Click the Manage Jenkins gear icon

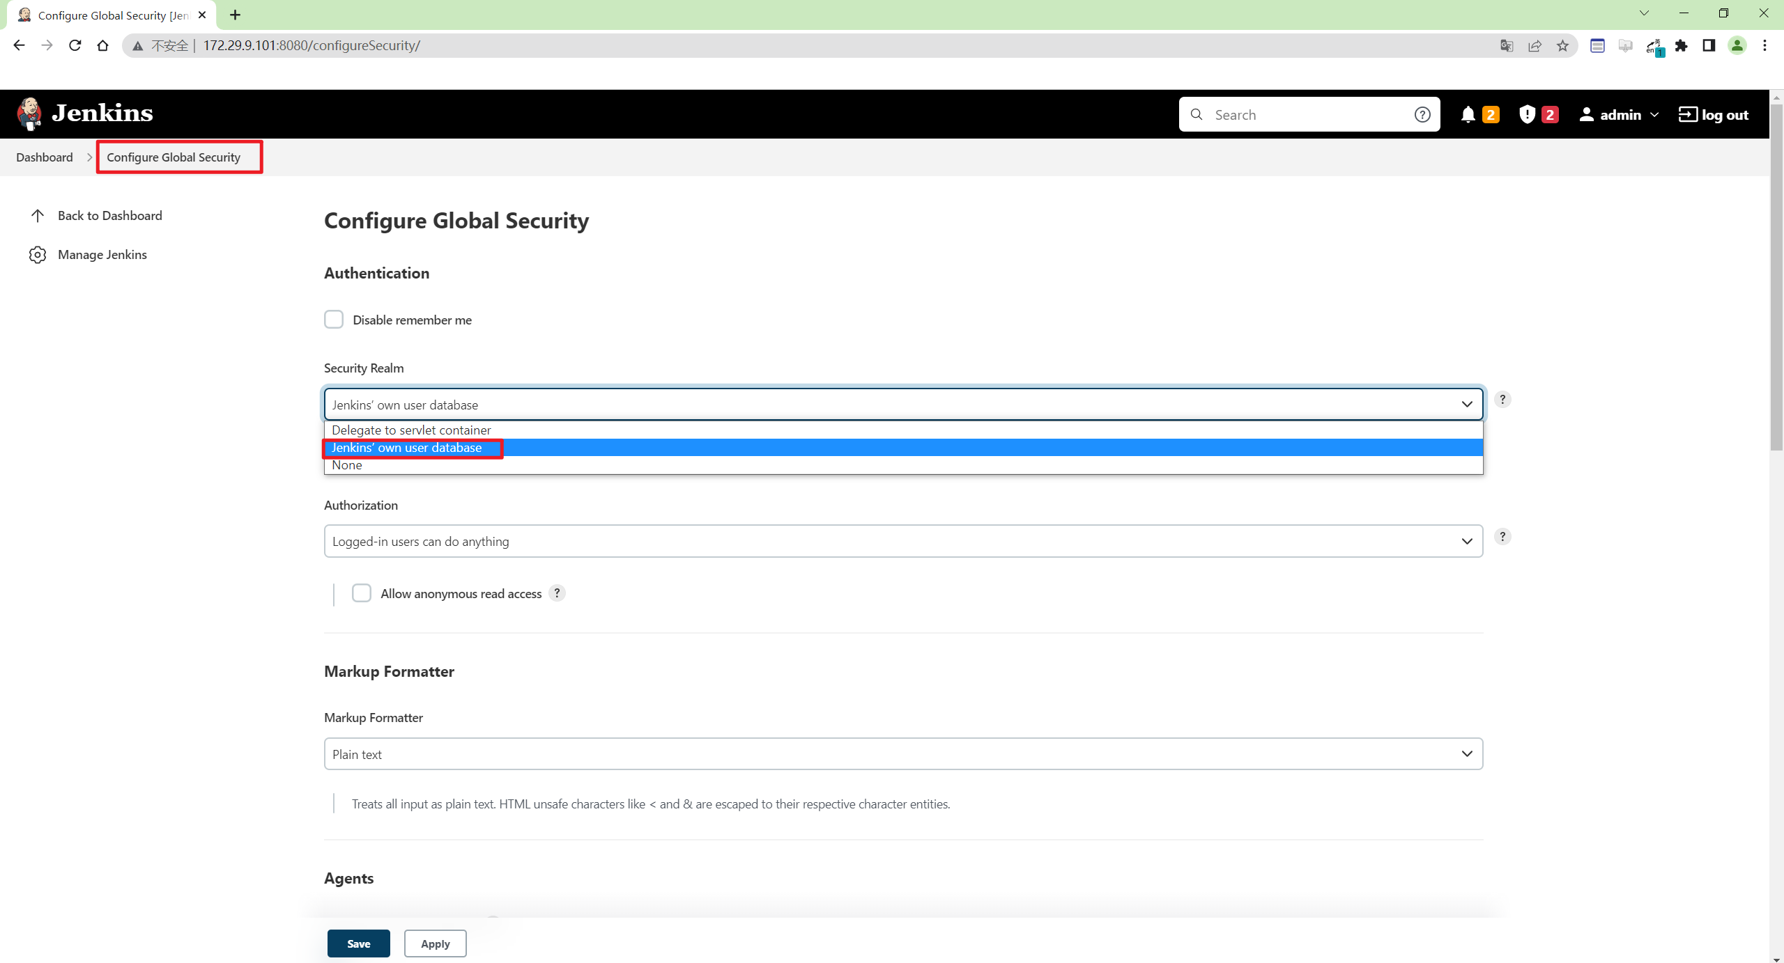coord(38,255)
